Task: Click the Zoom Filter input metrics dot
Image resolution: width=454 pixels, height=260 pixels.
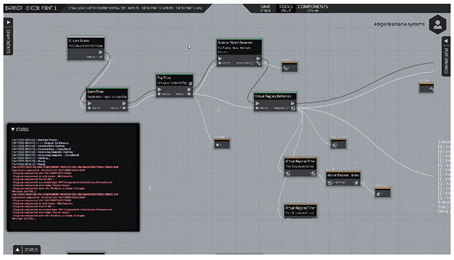Action: pos(89,108)
